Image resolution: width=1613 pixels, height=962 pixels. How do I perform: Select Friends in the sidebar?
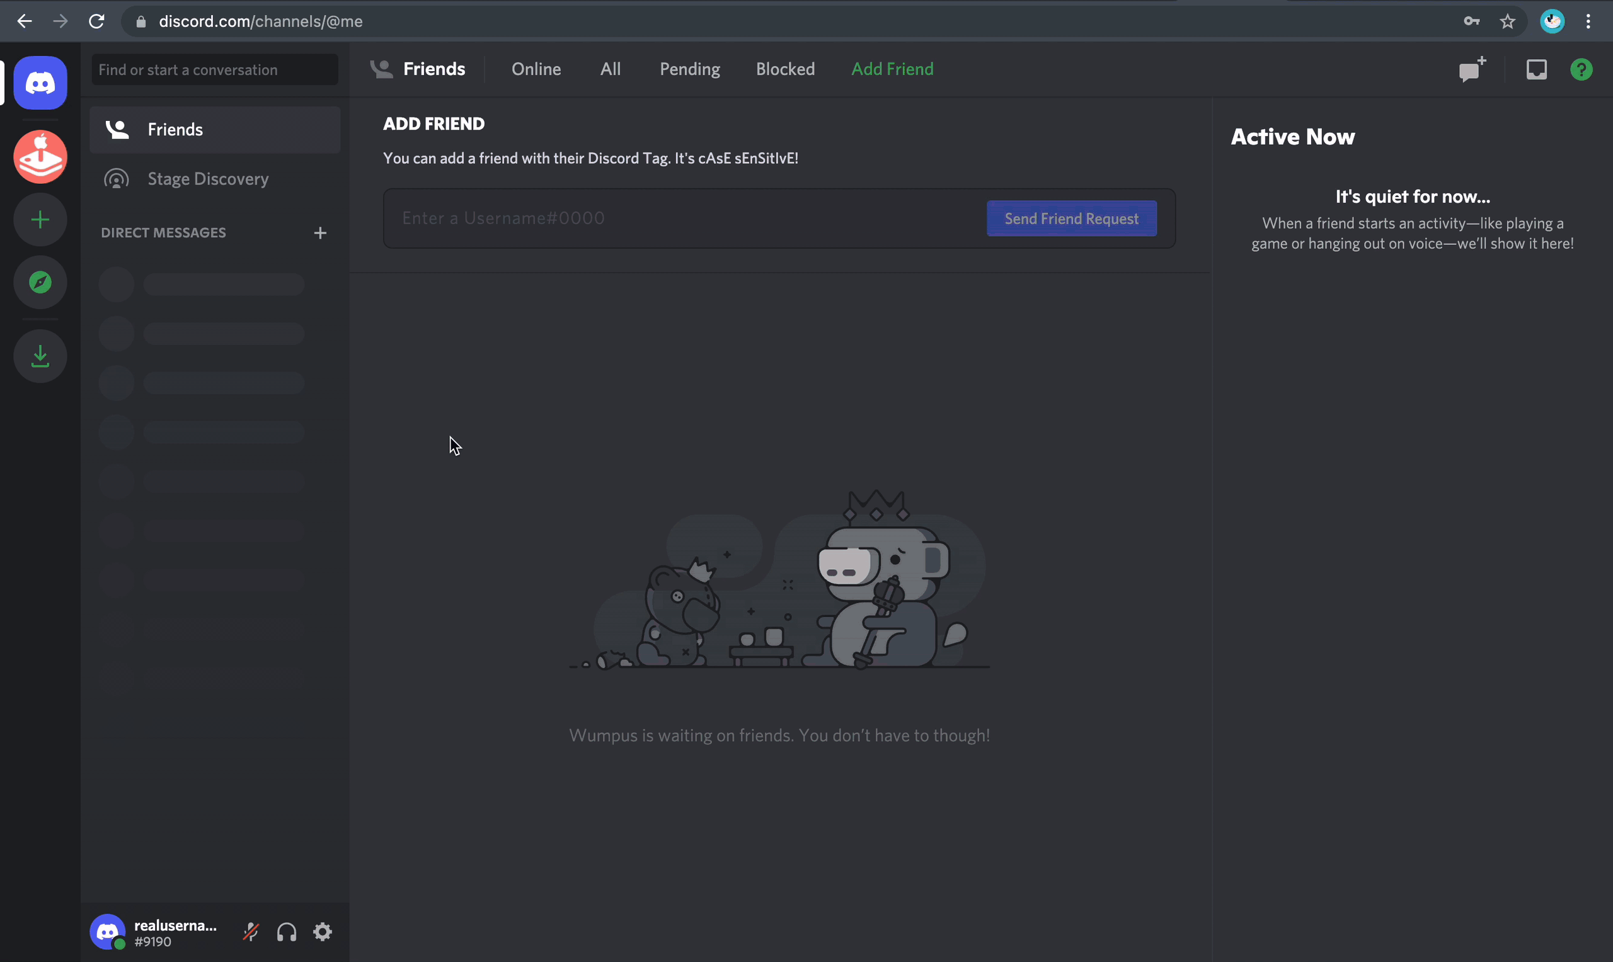[215, 130]
